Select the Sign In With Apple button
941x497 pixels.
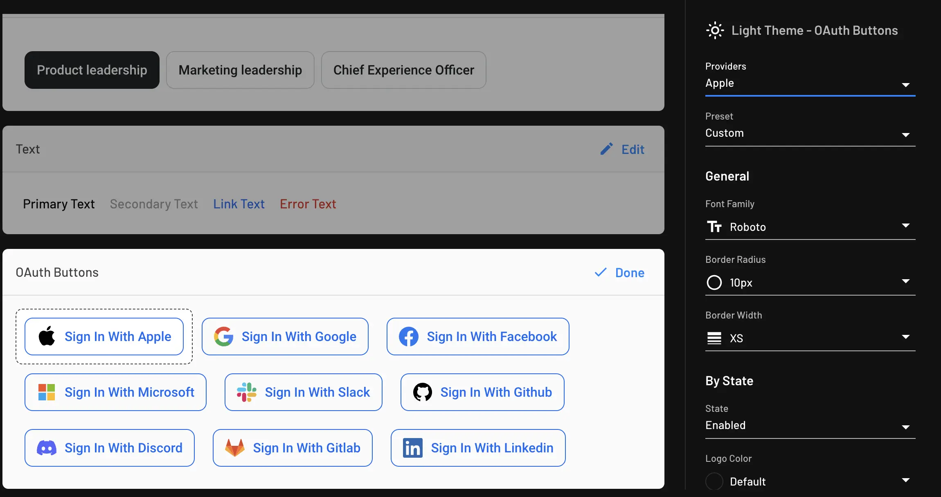[104, 336]
